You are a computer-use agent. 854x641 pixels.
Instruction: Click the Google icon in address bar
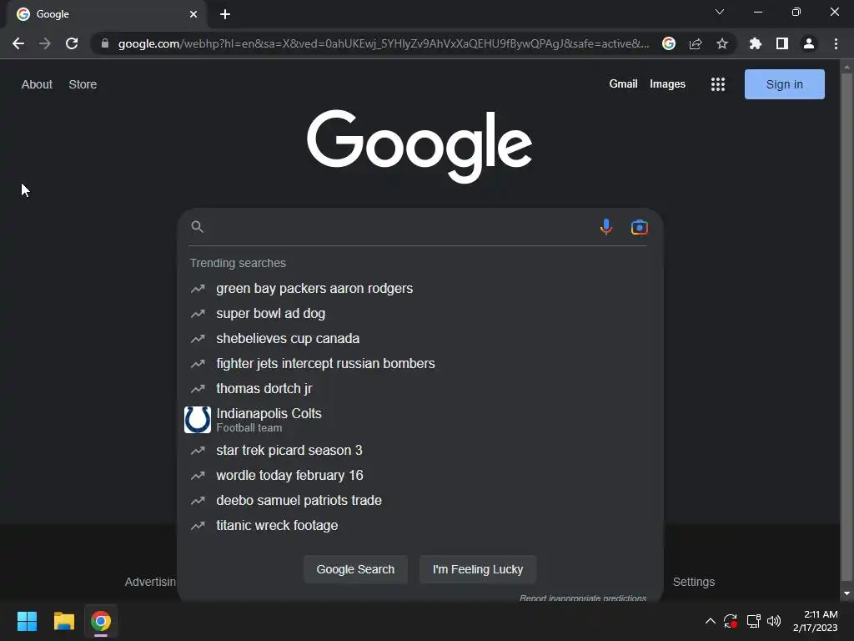[669, 43]
